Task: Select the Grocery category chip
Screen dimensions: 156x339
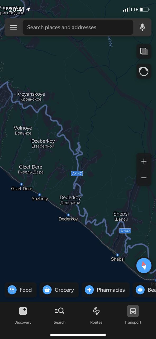Action: (x=59, y=290)
